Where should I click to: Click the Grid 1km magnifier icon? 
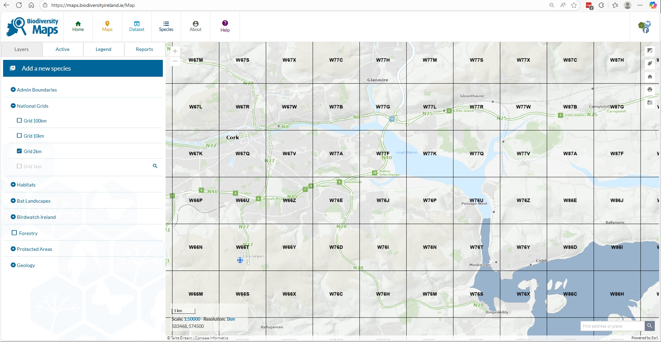coord(155,166)
